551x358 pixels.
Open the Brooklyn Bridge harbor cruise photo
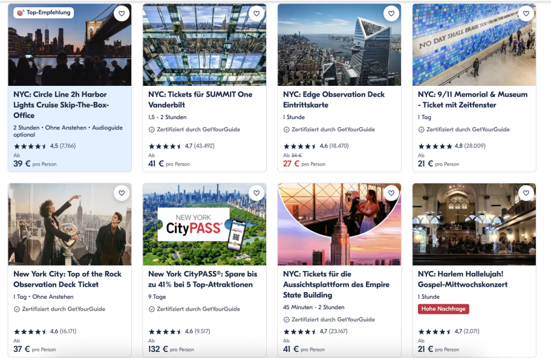[70, 45]
